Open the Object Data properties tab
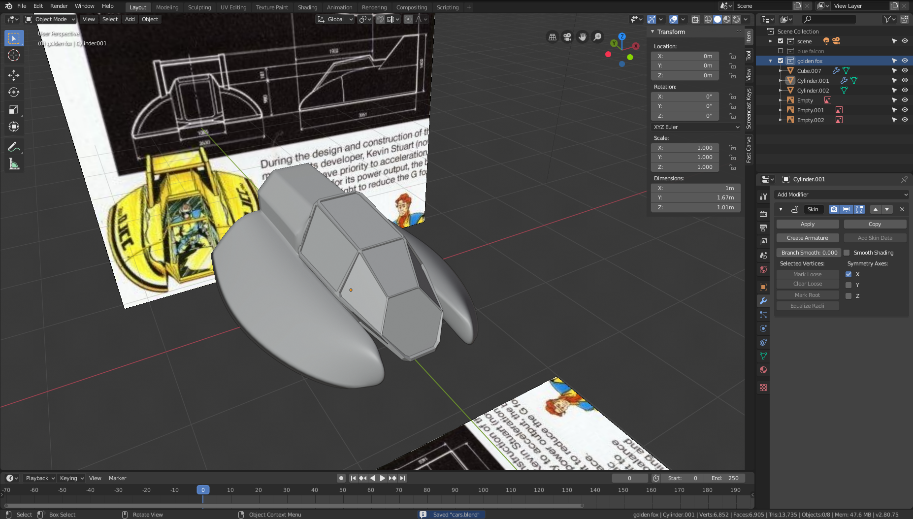Screen dimensions: 913x519 tap(763, 356)
